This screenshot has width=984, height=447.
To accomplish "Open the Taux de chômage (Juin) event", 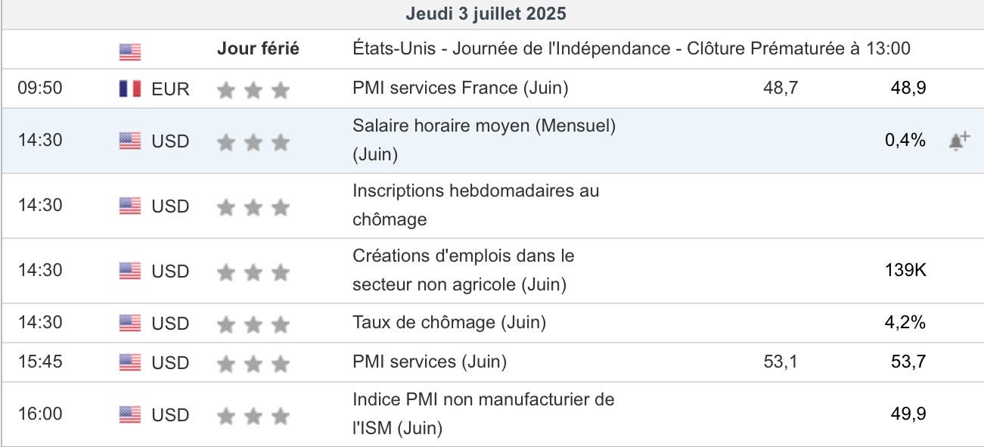I will tap(449, 322).
